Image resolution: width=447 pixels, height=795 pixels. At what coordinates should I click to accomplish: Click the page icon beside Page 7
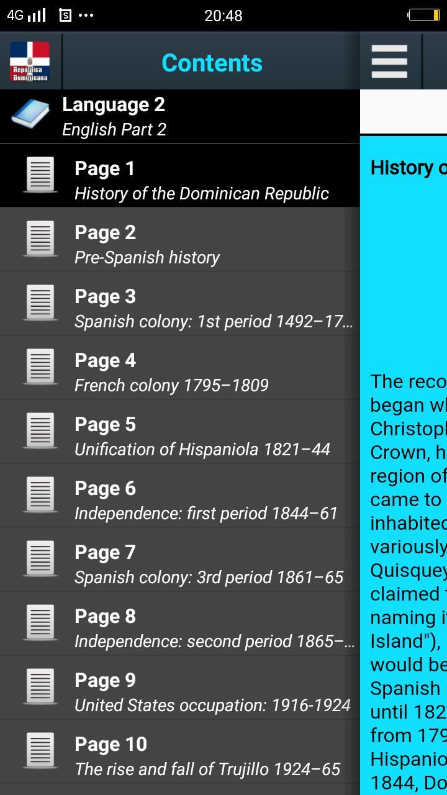click(40, 559)
